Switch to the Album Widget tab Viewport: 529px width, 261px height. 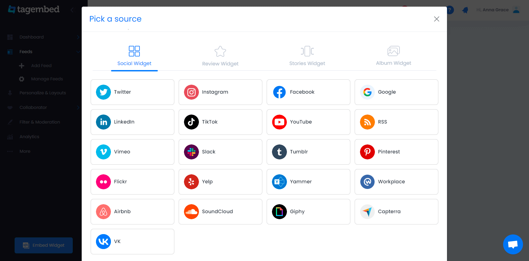(x=394, y=56)
